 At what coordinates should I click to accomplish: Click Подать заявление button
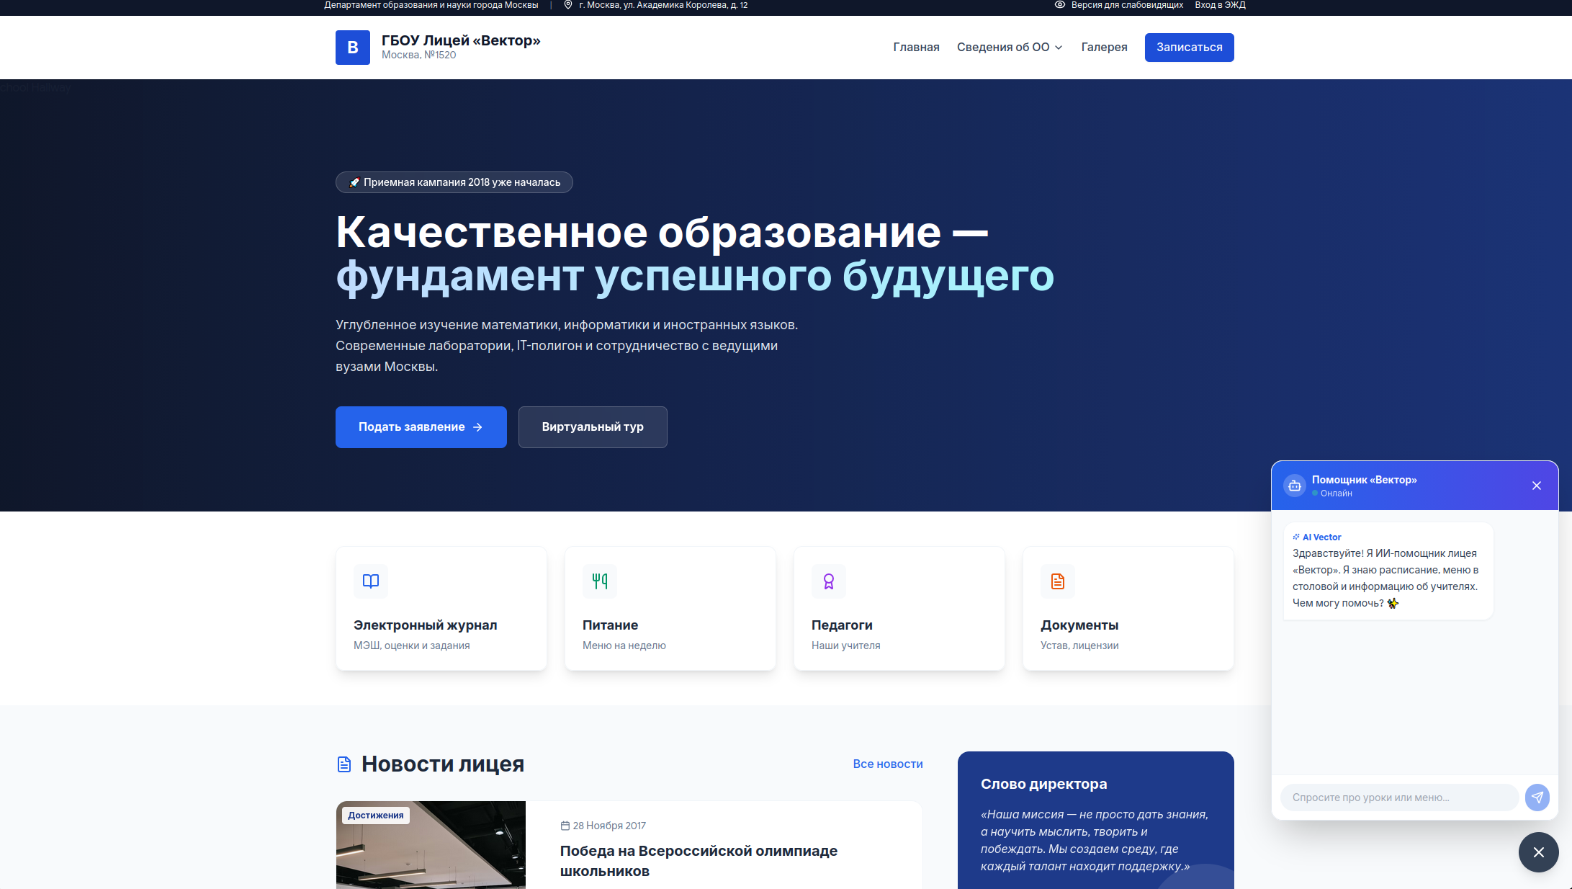coord(421,427)
